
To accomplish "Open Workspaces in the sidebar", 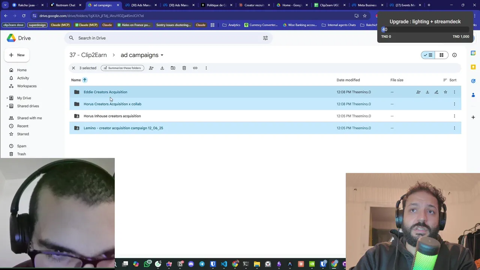I will pyautogui.click(x=27, y=86).
